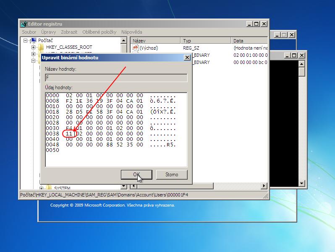Screen dimensions: 335x252
Task: Click the (Výchozí) string value icon
Action: (x=135, y=48)
